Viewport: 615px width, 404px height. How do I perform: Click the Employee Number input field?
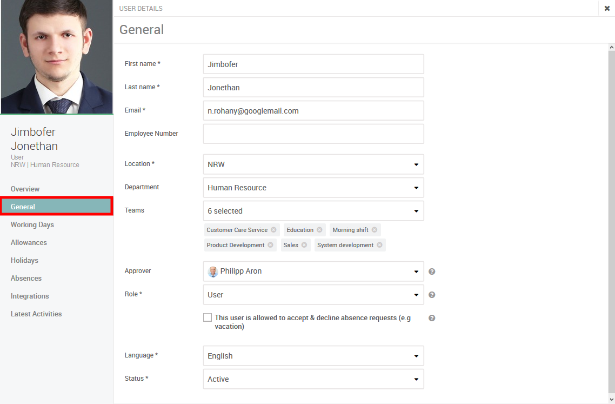(313, 134)
